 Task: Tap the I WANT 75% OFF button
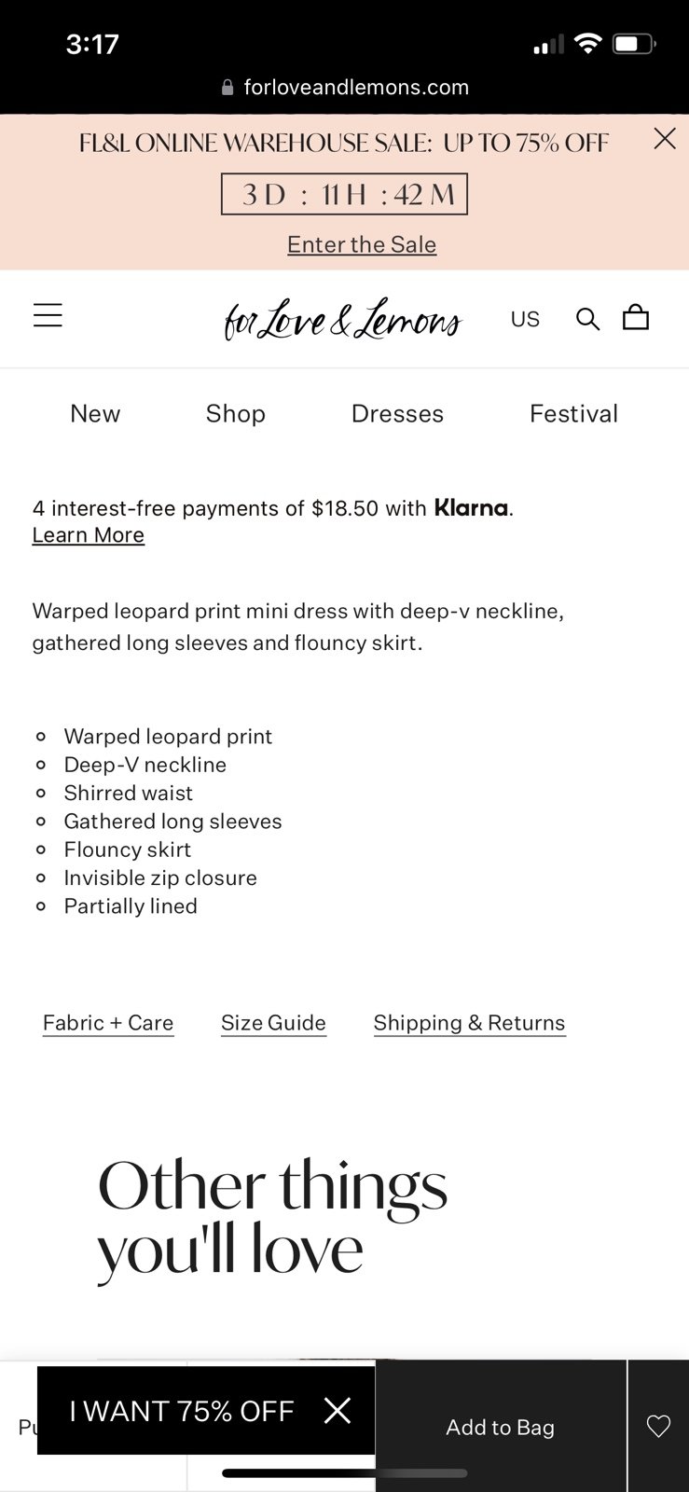point(182,1411)
